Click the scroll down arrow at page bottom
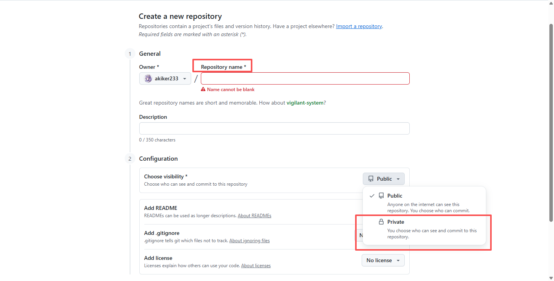The height and width of the screenshot is (281, 554). click(551, 278)
